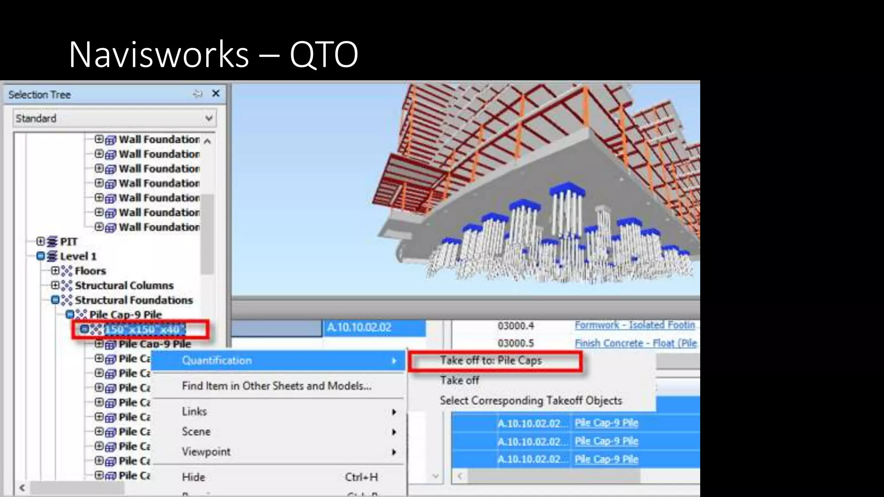Select the PIT level icon
The height and width of the screenshot is (497, 884).
click(x=52, y=242)
